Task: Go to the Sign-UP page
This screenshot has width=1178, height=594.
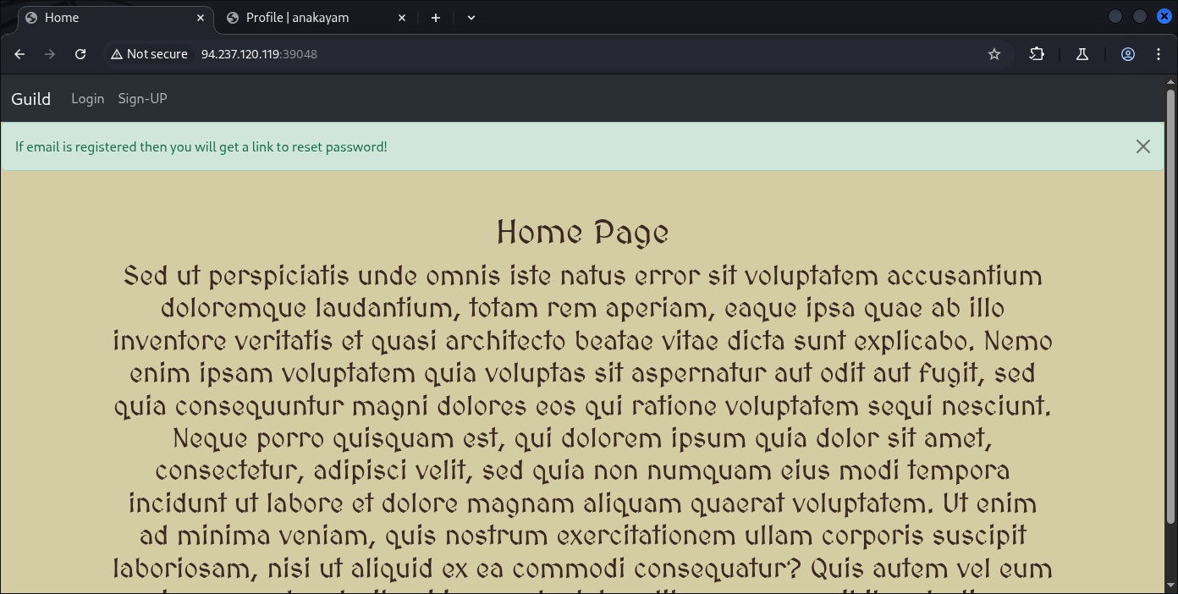Action: pos(142,99)
